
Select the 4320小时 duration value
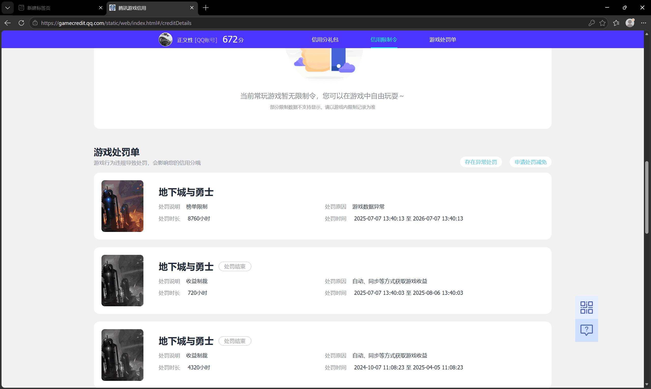click(199, 368)
